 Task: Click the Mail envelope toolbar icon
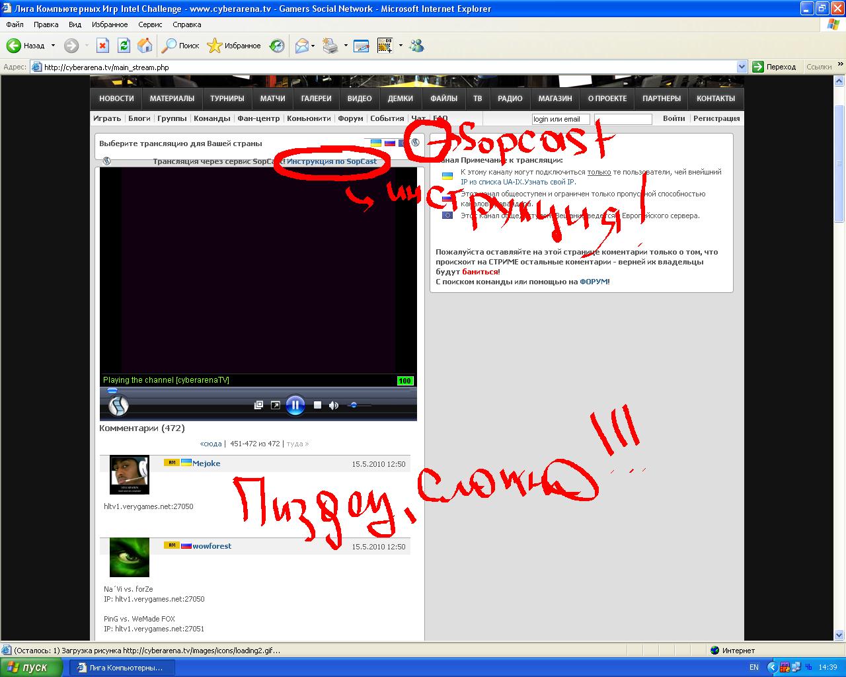coord(301,46)
